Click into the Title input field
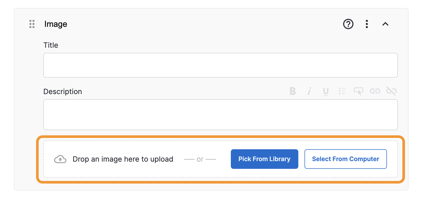 pyautogui.click(x=220, y=65)
